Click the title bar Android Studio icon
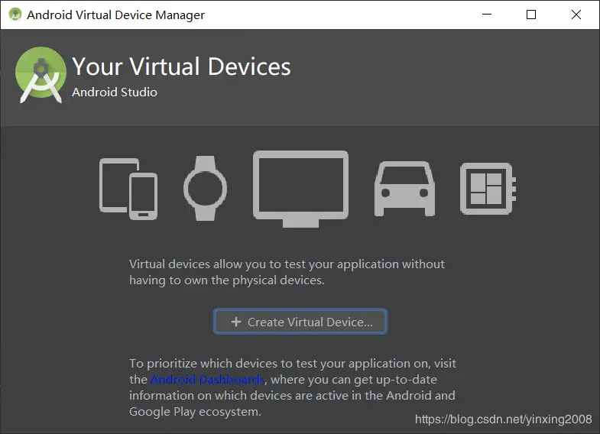Screen dimensions: 600x434 tap(15, 15)
